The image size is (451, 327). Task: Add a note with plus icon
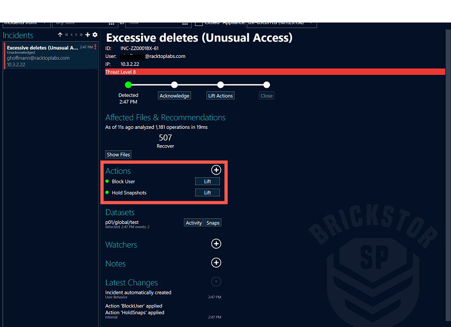[x=216, y=263]
